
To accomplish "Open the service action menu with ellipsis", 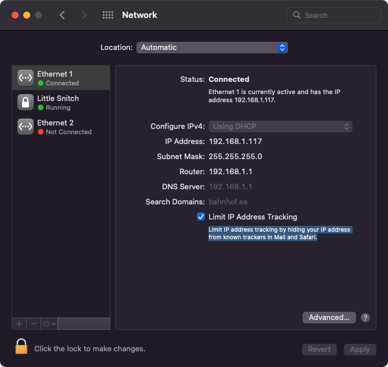I will (49, 323).
